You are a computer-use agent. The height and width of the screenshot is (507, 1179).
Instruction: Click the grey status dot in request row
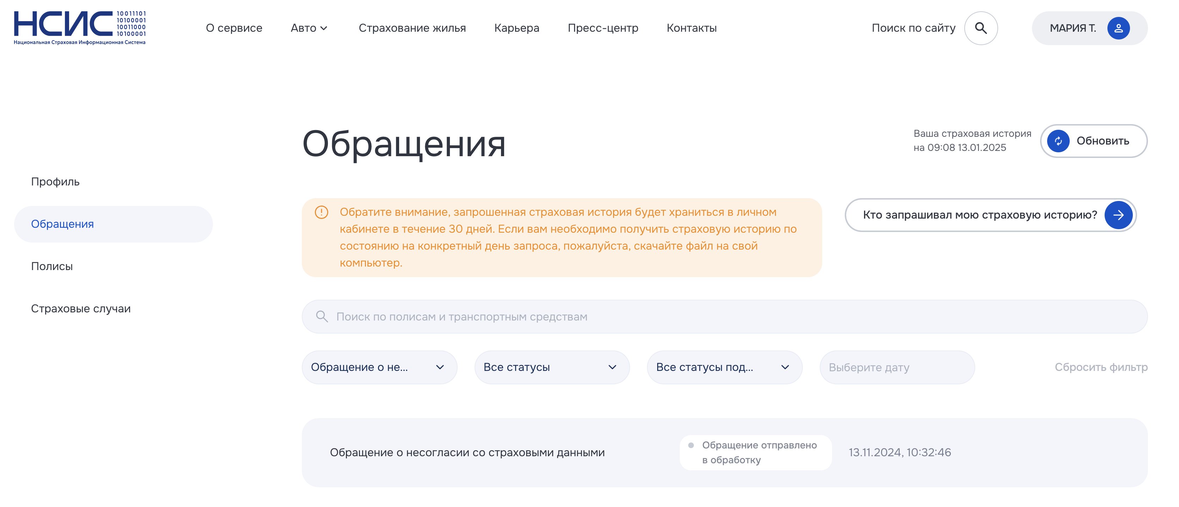691,445
